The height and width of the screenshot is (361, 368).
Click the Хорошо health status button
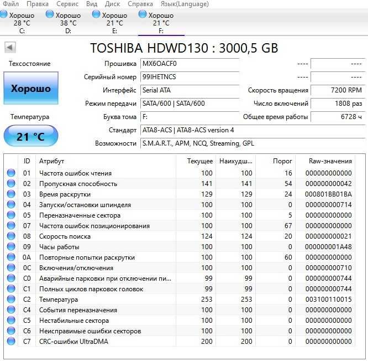point(31,88)
